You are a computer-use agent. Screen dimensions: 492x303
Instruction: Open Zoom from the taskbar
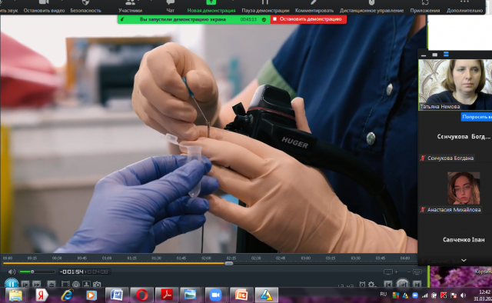215,295
